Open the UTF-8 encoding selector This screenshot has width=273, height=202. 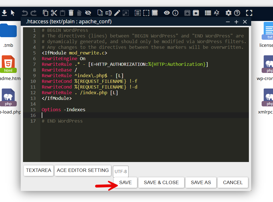tap(121, 171)
